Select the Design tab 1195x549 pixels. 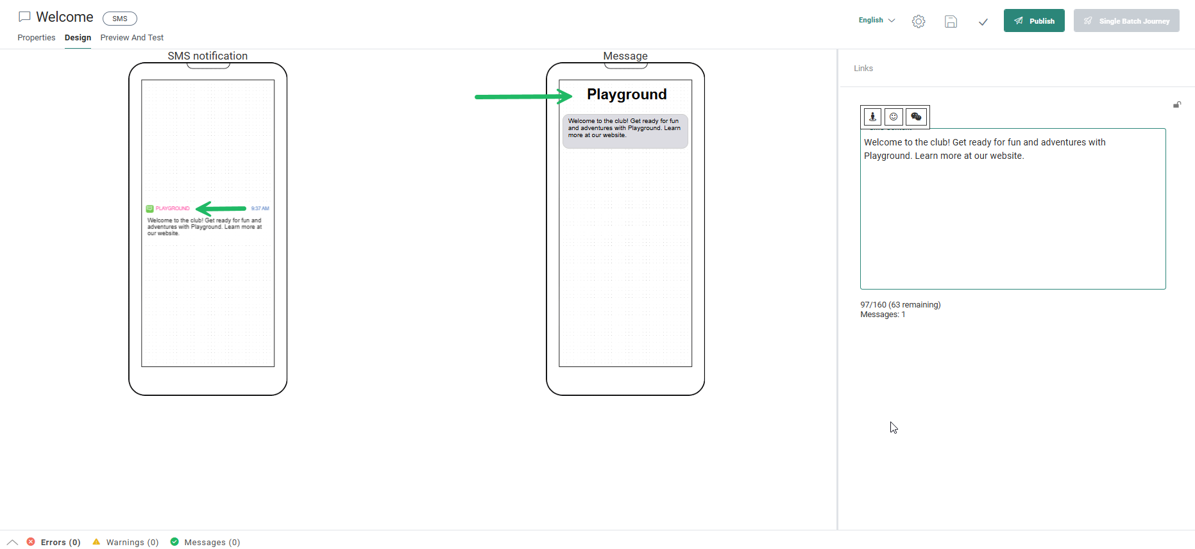coord(78,38)
